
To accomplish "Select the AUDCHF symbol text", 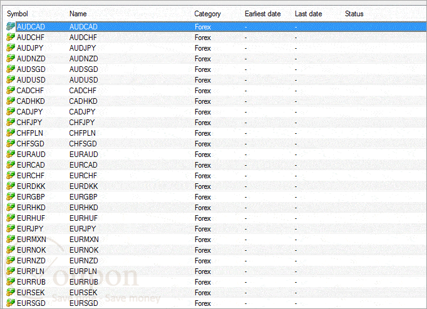I will click(x=31, y=38).
